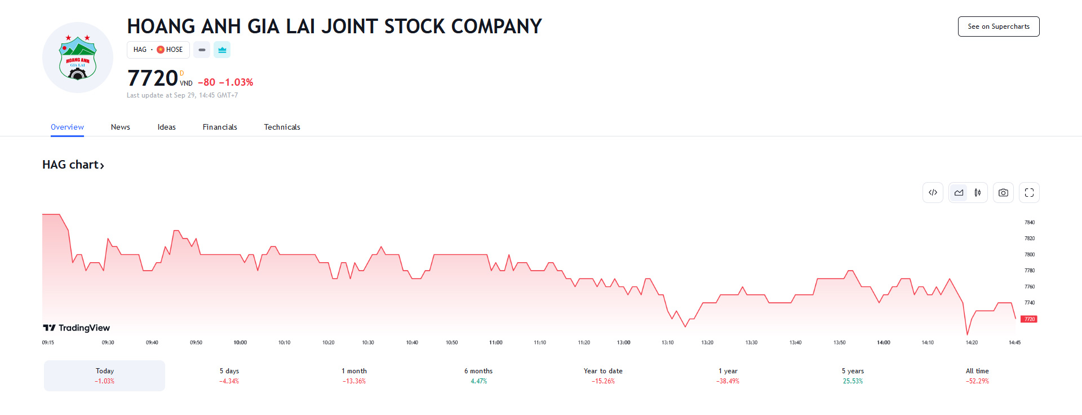Viewport: 1082px width, 415px height.
Task: Open the News tab
Action: (x=121, y=127)
